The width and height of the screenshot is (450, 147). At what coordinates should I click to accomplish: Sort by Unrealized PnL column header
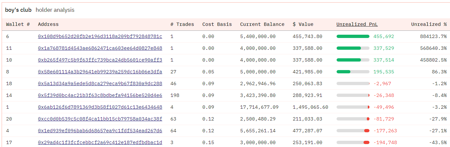click(357, 24)
